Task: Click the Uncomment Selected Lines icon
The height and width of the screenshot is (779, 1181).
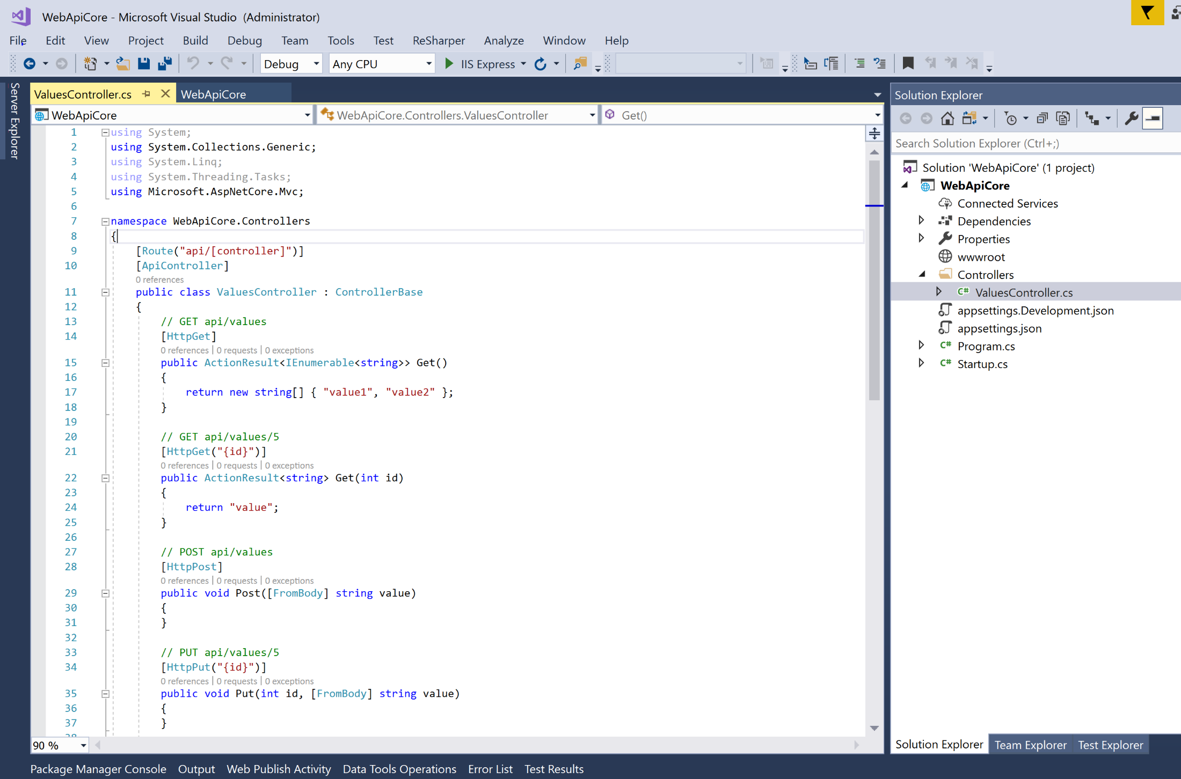Action: tap(880, 64)
